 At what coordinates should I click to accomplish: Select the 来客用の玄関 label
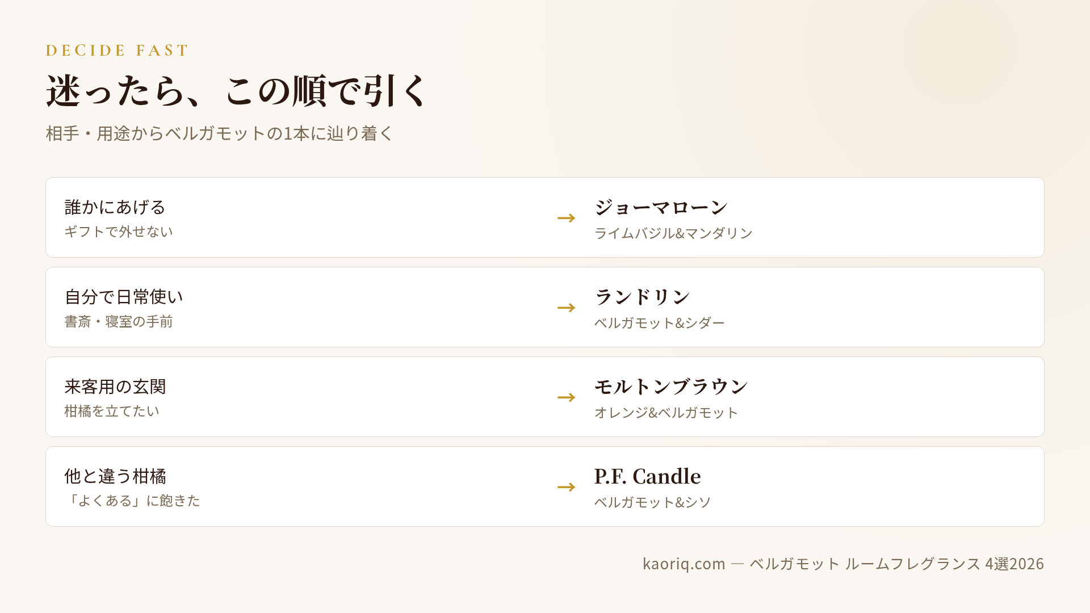(115, 387)
